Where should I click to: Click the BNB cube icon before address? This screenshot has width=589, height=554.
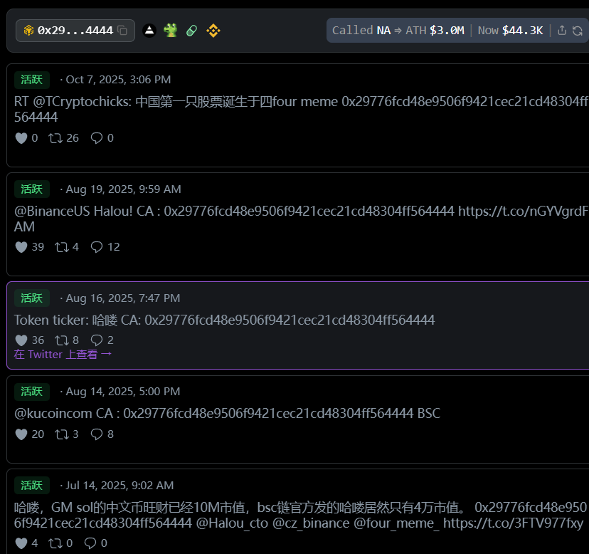28,31
